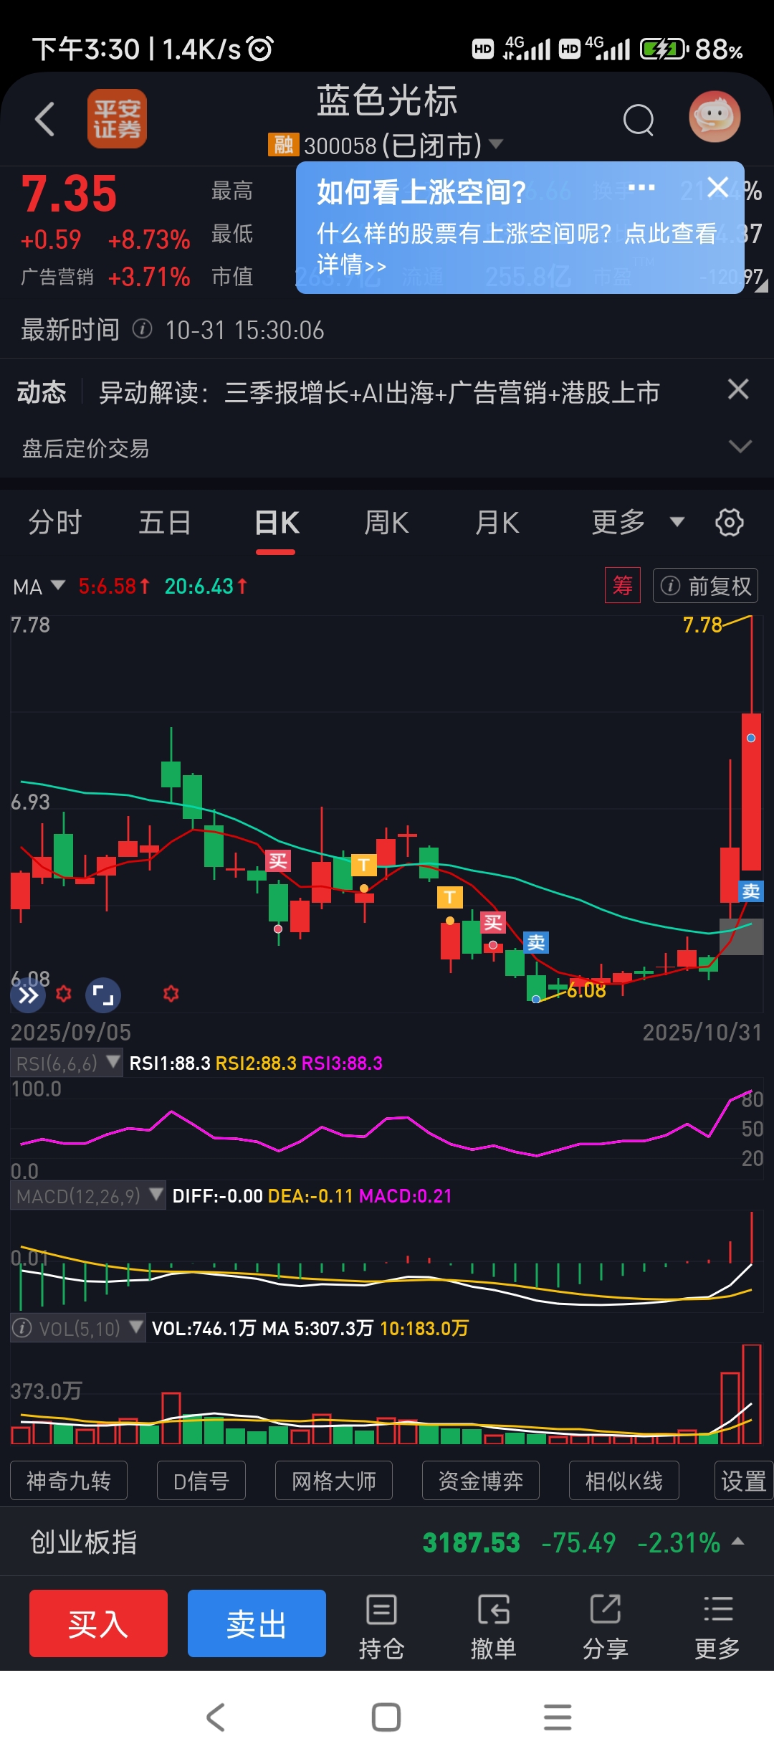The image size is (774, 1764).
Task: Tap the first orange T marker
Action: (x=364, y=865)
